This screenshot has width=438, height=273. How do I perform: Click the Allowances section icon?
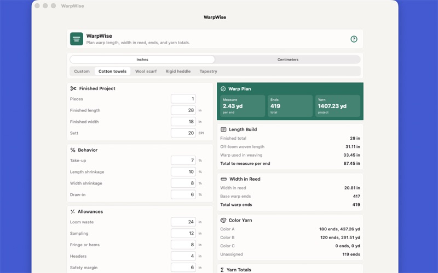coord(73,212)
